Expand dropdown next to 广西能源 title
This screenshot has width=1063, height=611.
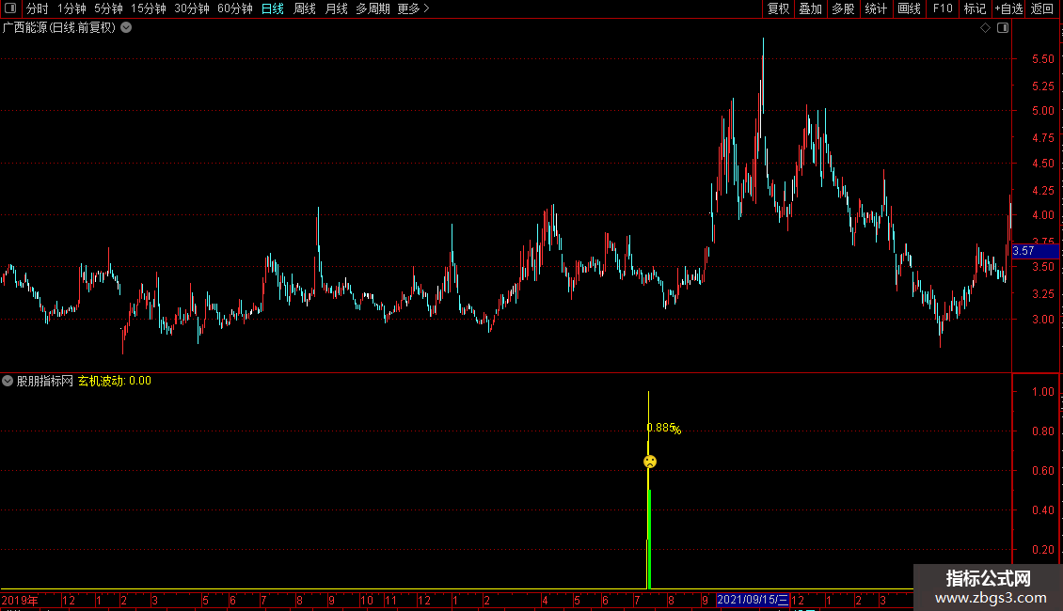tap(126, 28)
